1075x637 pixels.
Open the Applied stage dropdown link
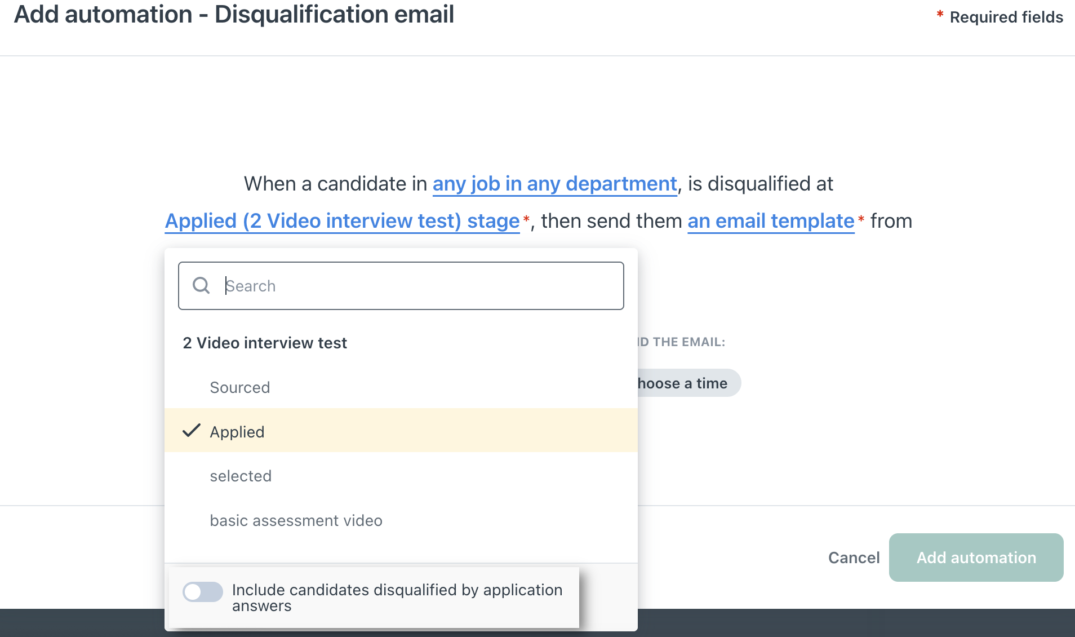342,221
